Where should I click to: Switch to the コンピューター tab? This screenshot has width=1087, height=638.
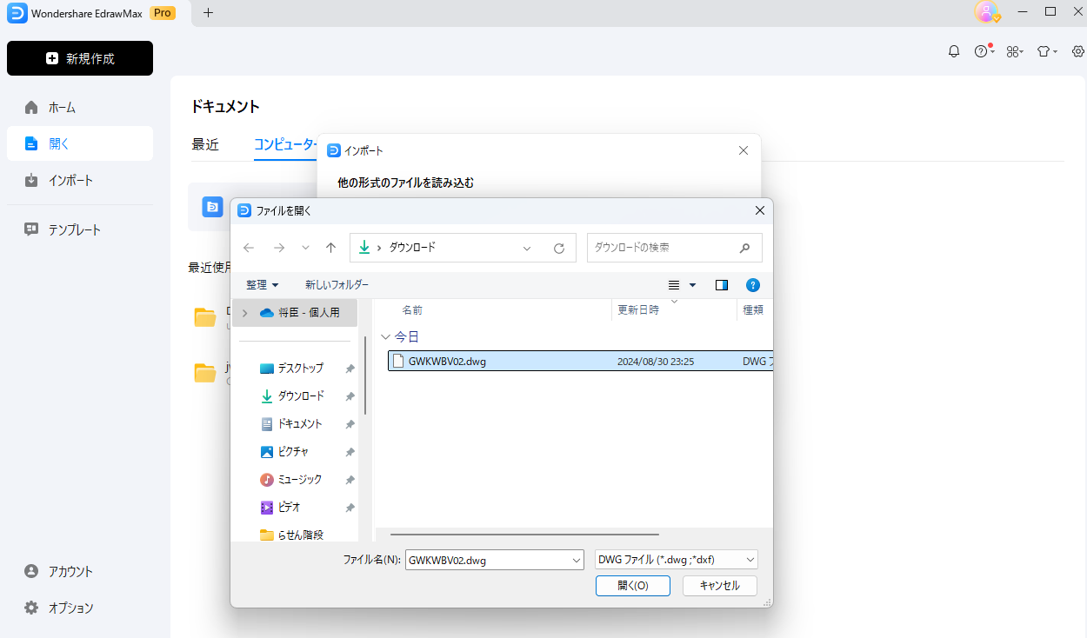click(x=285, y=144)
